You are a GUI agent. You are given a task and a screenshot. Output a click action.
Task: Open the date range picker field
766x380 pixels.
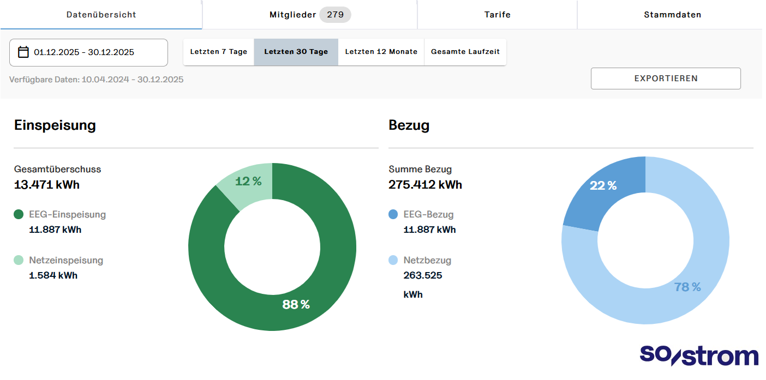tap(88, 52)
